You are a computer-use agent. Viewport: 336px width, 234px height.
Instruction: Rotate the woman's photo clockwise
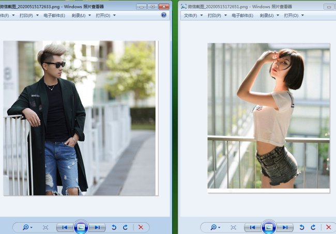pos(313,227)
